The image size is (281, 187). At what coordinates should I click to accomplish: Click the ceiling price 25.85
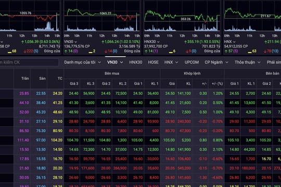(x=24, y=94)
